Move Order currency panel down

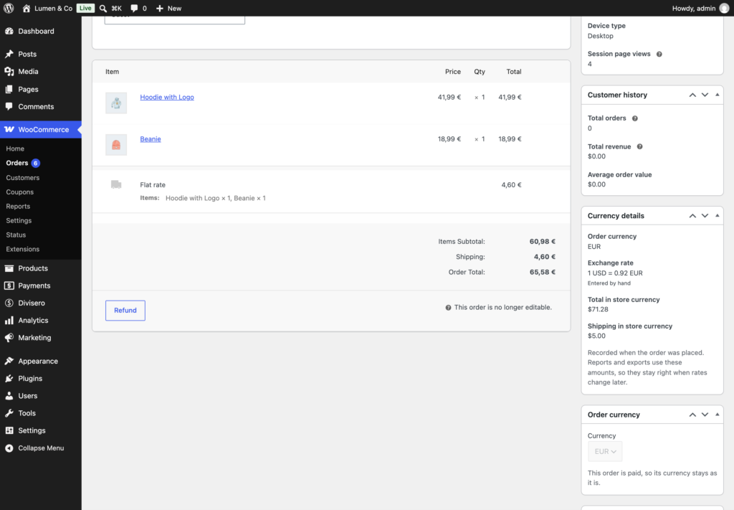point(705,415)
